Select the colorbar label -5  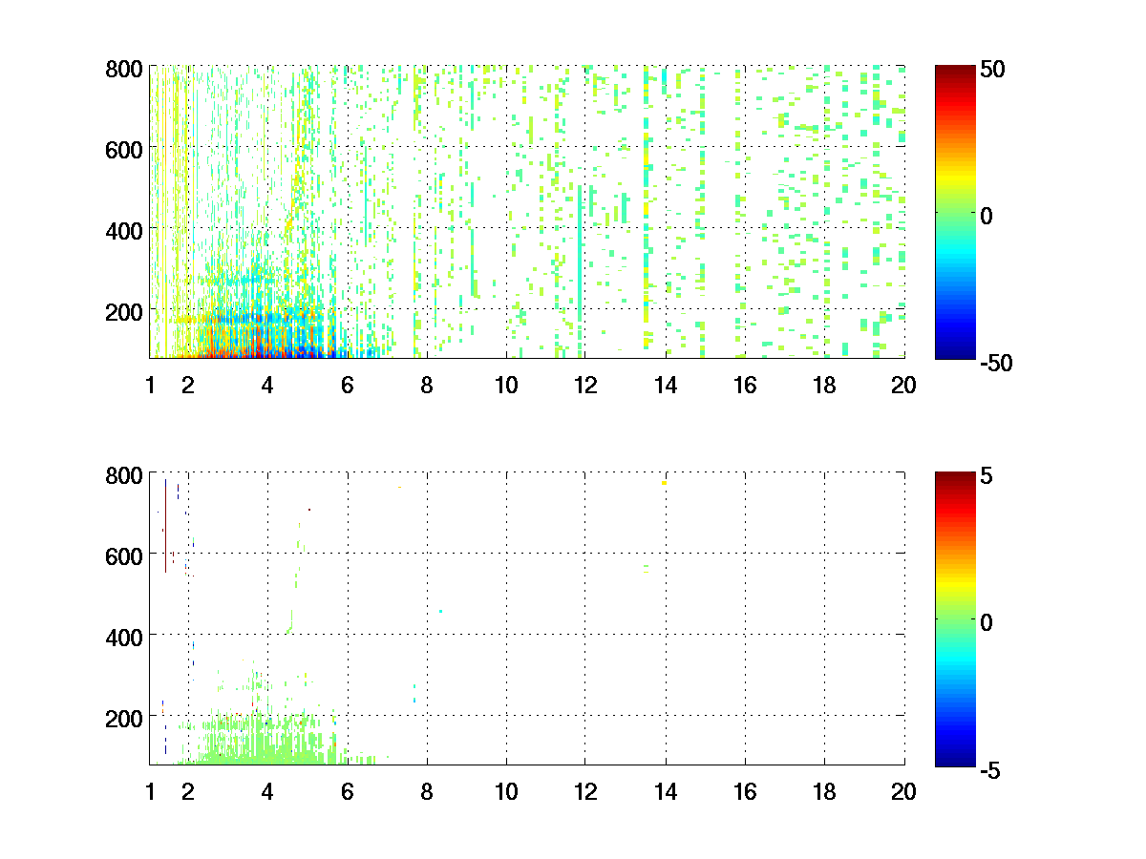(x=992, y=768)
